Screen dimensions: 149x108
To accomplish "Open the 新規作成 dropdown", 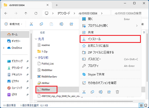I will (13, 24).
